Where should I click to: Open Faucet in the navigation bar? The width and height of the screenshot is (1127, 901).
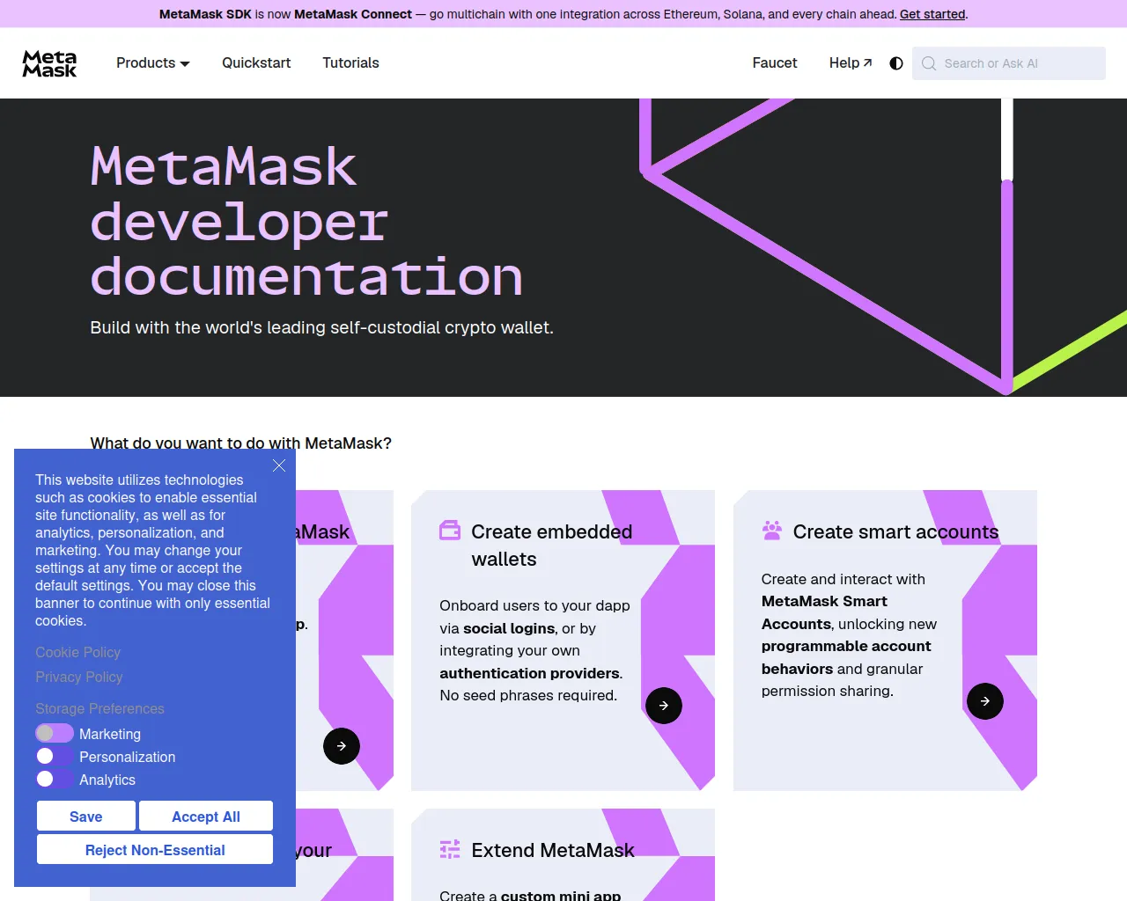(x=775, y=63)
